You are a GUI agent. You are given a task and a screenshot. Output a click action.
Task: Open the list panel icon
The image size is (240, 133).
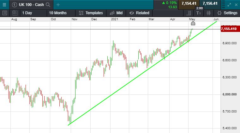coord(4,13)
